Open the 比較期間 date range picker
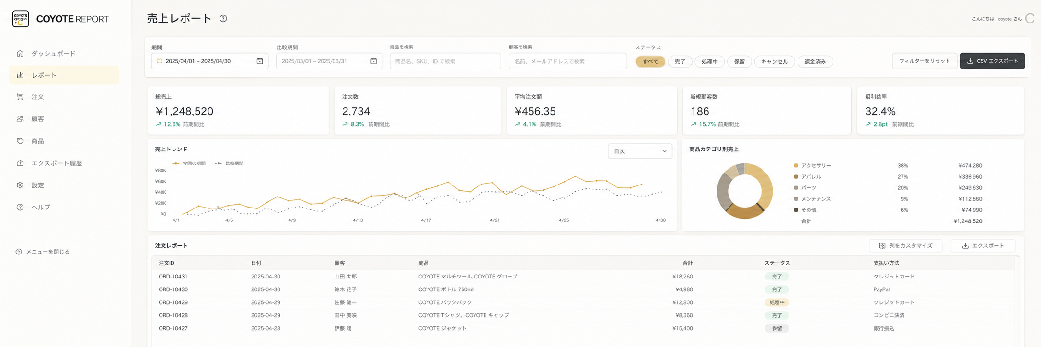This screenshot has height=347, width=1041. point(329,61)
